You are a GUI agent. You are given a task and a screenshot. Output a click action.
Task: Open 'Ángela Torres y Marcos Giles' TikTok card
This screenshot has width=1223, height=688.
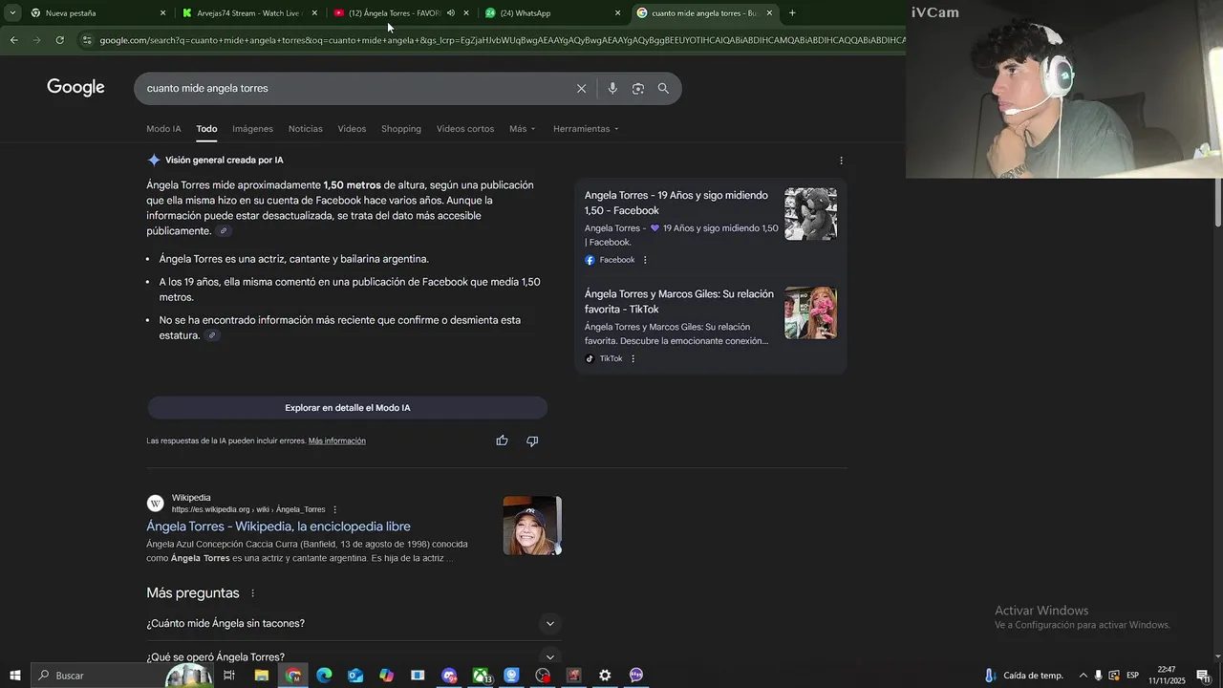pyautogui.click(x=679, y=302)
